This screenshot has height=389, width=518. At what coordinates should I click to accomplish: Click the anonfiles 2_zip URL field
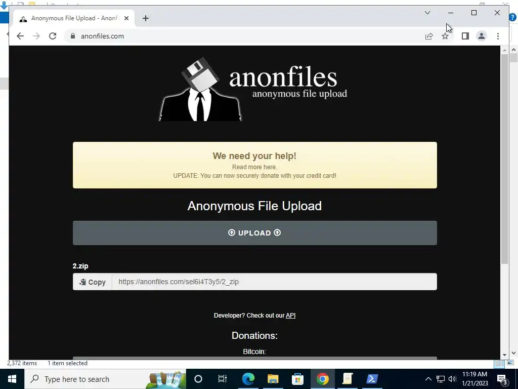coord(274,282)
